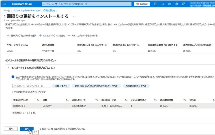
Task: Open the 更新プログラムが次により追加されました filter
Action: pyautogui.click(x=96, y=86)
